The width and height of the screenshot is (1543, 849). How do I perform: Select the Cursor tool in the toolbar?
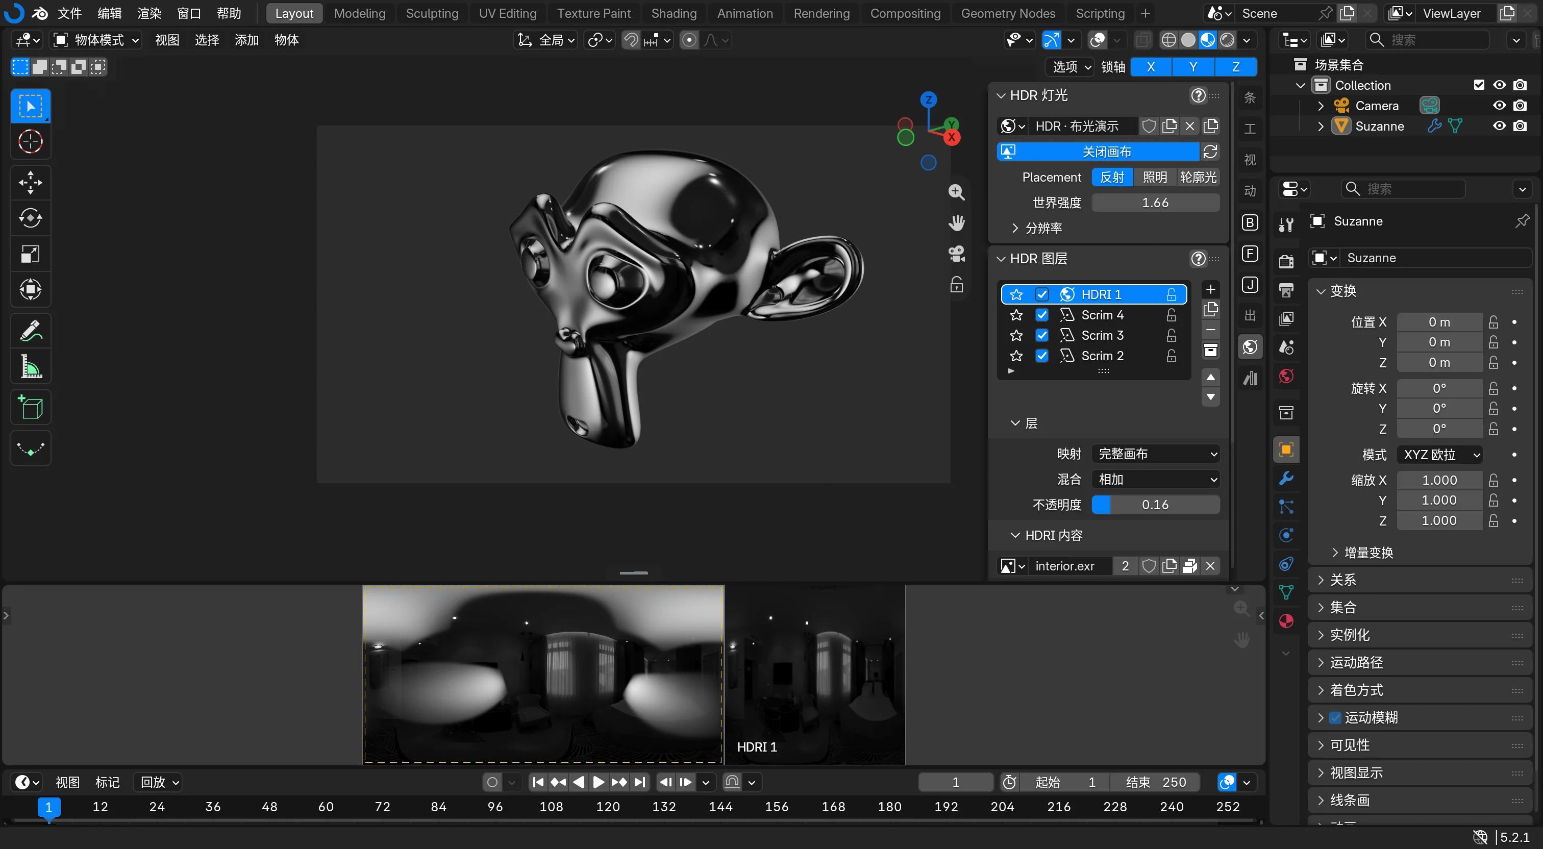31,142
